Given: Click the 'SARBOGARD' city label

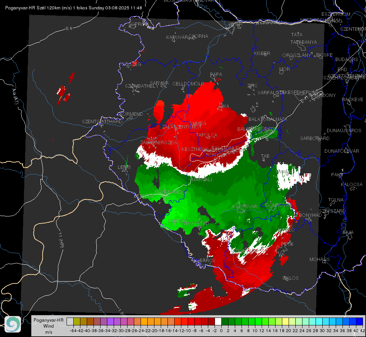Looking at the screenshot, I should click(315, 139).
